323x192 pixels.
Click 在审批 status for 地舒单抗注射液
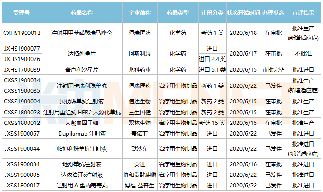(273, 164)
